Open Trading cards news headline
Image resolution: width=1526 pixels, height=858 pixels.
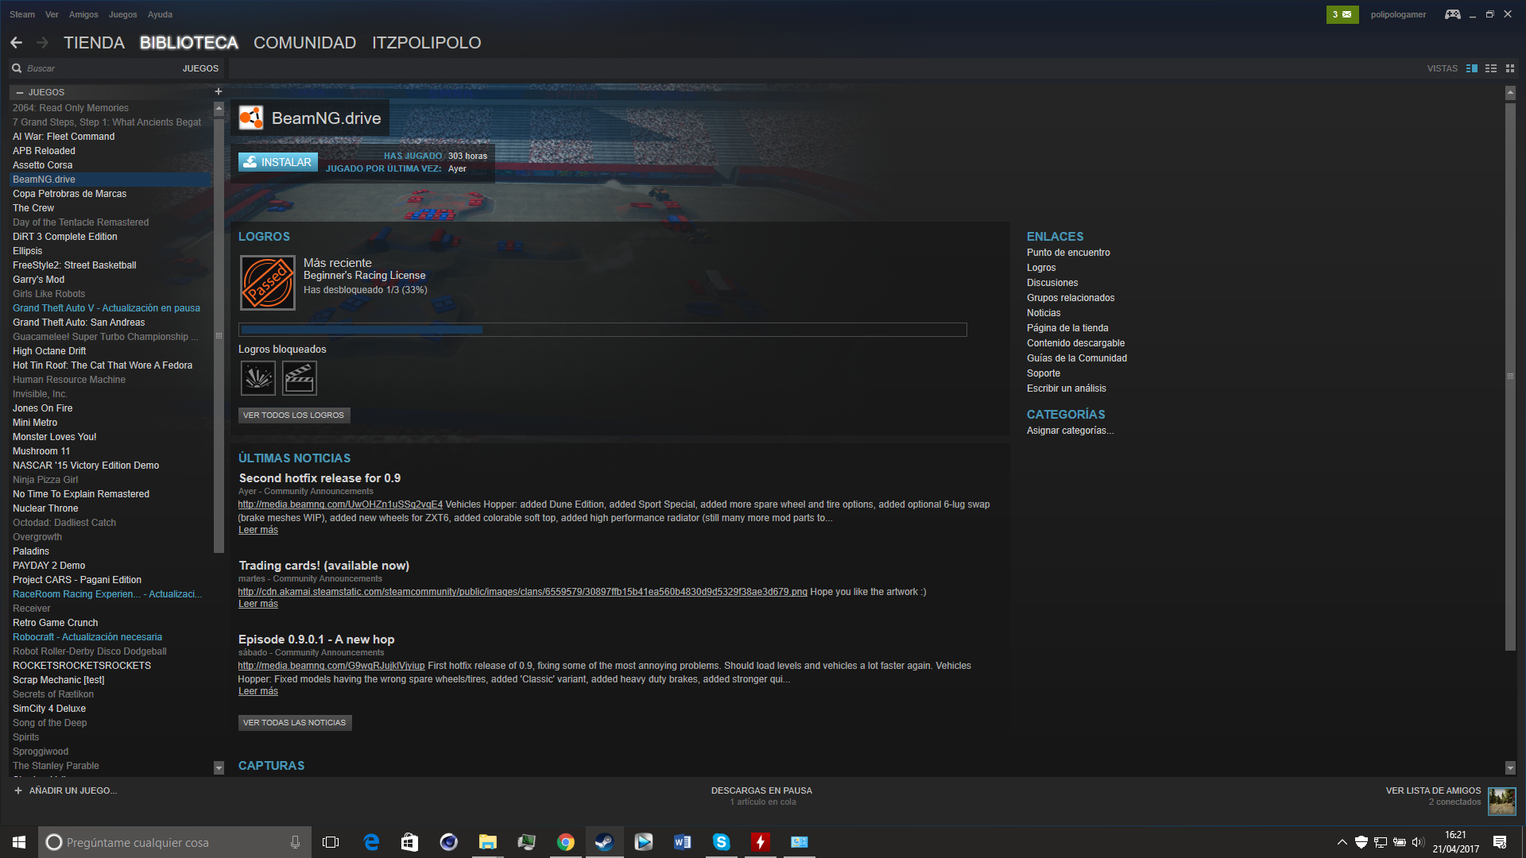(x=324, y=566)
